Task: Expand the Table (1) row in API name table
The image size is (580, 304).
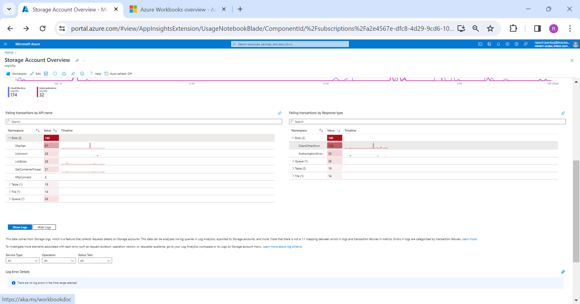Action: pyautogui.click(x=9, y=184)
